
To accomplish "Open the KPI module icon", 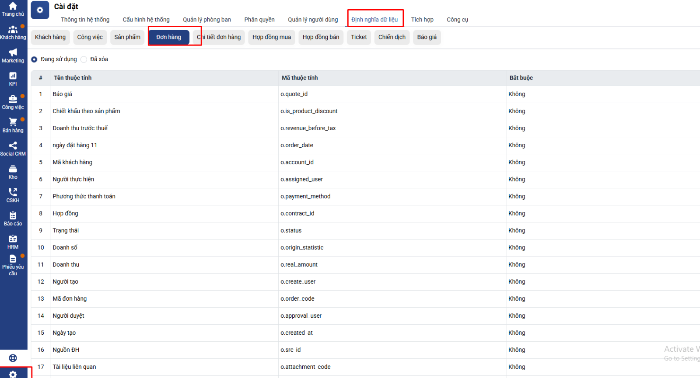I will pyautogui.click(x=13, y=79).
